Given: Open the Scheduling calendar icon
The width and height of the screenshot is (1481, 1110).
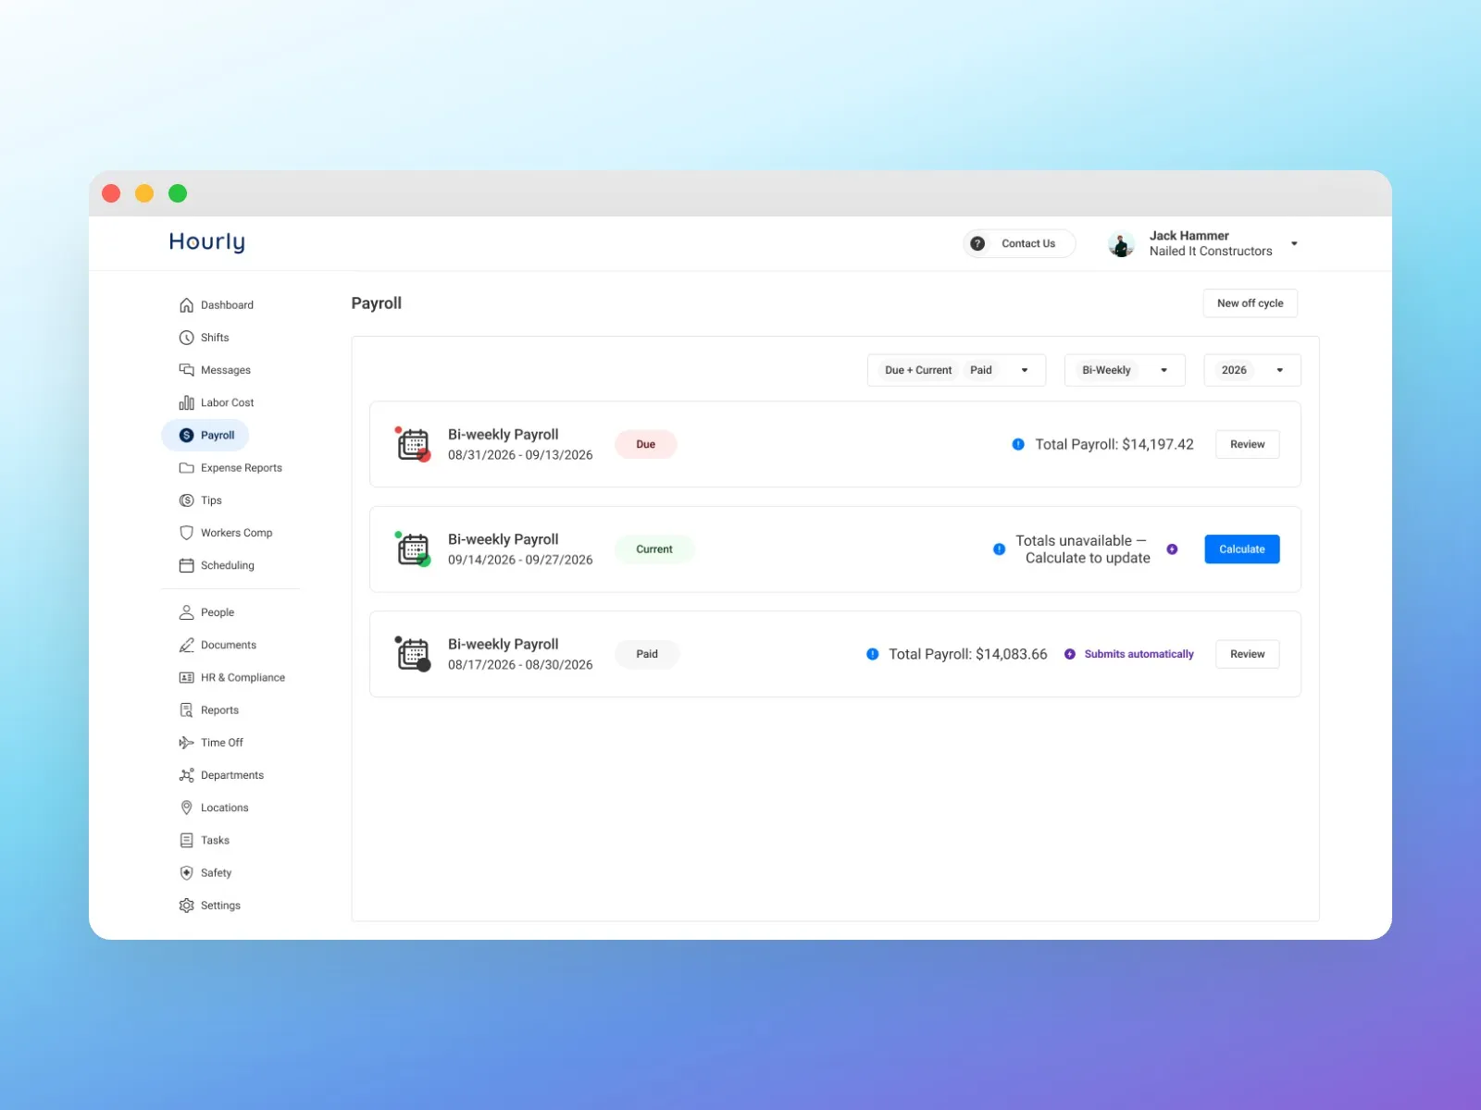Looking at the screenshot, I should tap(186, 565).
